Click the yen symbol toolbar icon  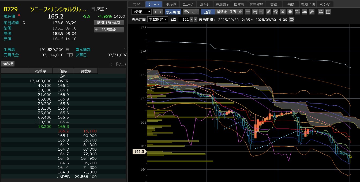click(x=283, y=12)
